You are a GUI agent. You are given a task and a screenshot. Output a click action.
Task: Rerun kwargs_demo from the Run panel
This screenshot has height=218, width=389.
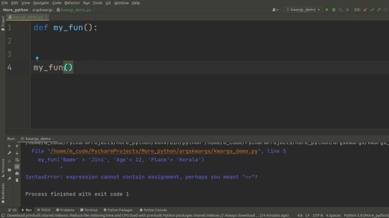pyautogui.click(x=10, y=146)
